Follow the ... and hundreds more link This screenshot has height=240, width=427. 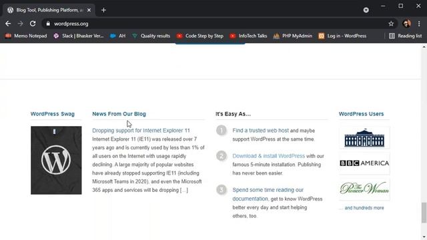coord(362,208)
